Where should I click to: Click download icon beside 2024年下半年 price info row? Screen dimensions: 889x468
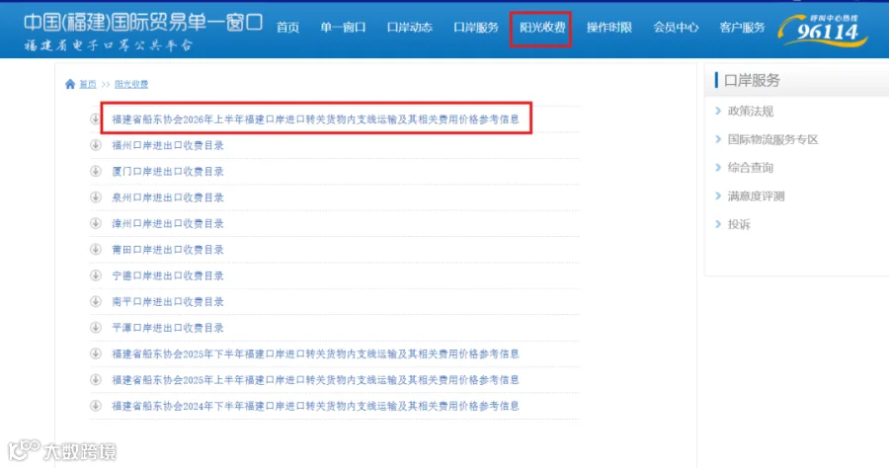point(95,406)
